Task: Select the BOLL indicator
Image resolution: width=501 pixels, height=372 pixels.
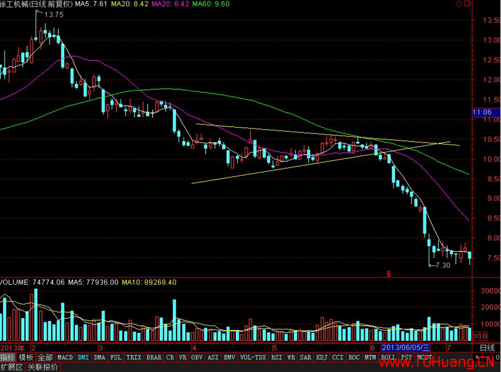Action: [388, 357]
